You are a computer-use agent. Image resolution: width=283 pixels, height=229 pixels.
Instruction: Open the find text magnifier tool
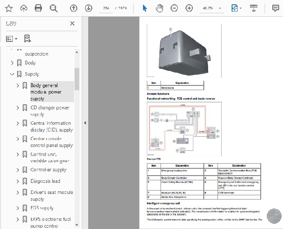pyautogui.click(x=54, y=8)
